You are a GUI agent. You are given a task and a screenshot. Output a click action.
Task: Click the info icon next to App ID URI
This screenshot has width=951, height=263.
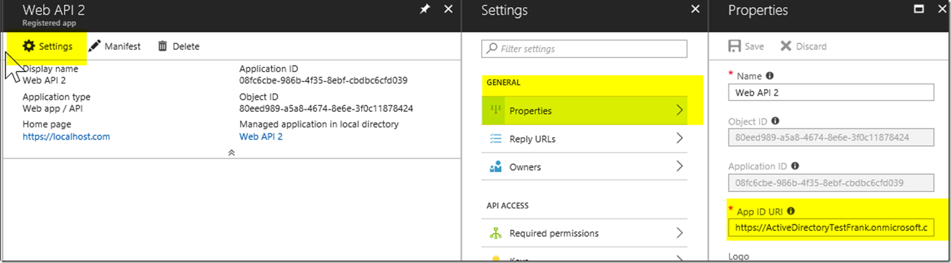click(791, 211)
